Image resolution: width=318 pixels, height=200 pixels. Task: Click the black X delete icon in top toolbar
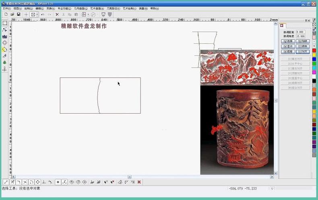tap(57, 14)
